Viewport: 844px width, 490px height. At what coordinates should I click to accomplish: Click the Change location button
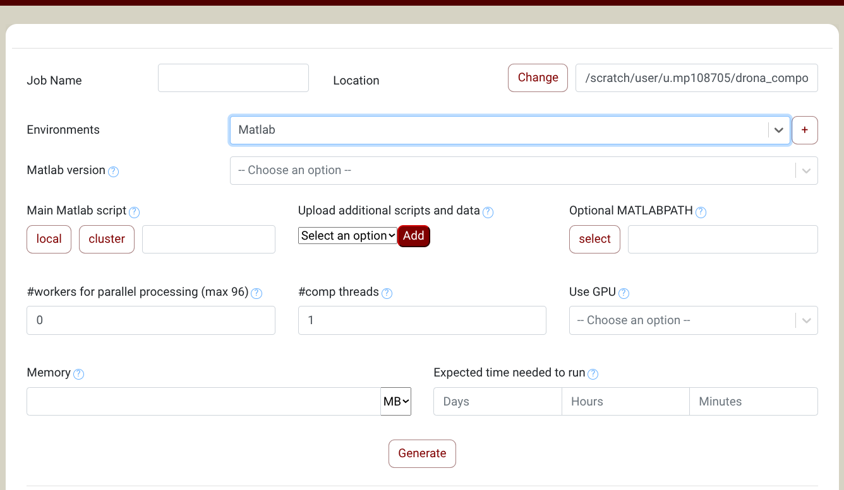(538, 78)
